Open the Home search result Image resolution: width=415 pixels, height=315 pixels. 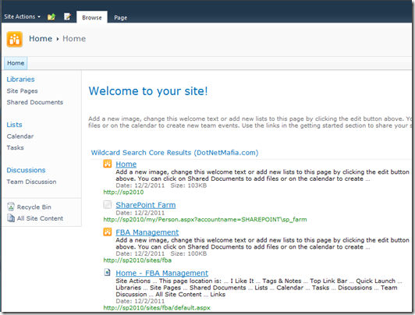(x=126, y=165)
